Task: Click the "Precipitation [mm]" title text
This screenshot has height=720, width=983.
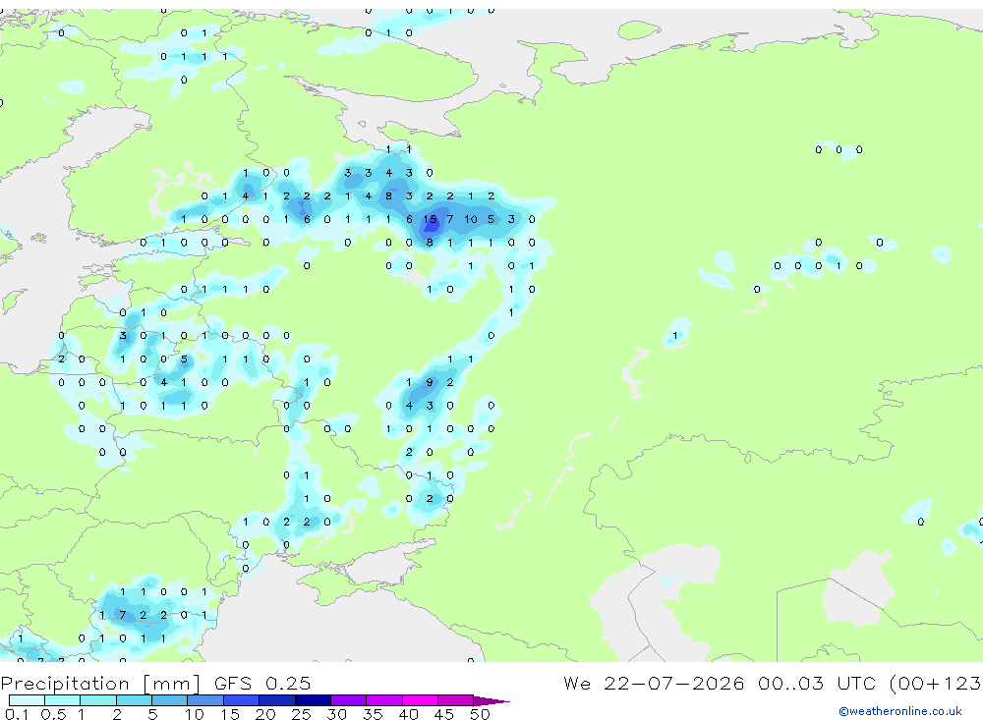Action: (100, 683)
